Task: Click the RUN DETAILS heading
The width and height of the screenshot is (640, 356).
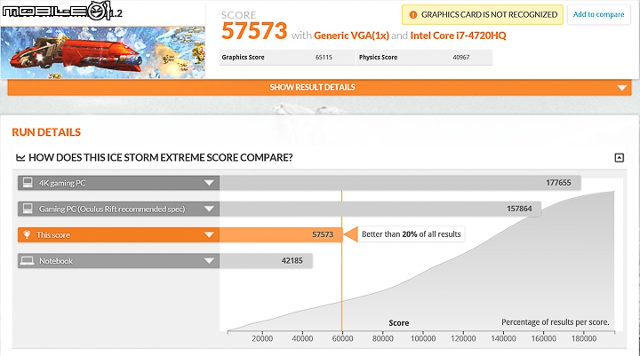Action: click(46, 132)
